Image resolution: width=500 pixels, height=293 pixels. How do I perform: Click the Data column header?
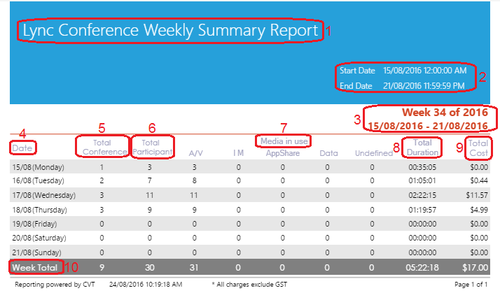[x=328, y=153]
